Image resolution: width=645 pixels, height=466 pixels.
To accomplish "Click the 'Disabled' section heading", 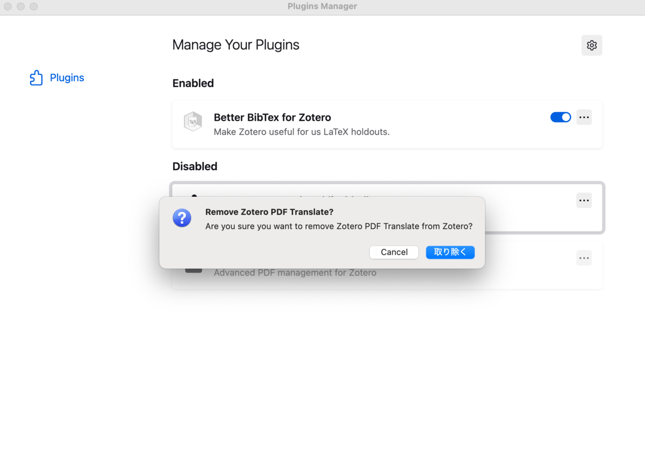I will click(x=195, y=167).
